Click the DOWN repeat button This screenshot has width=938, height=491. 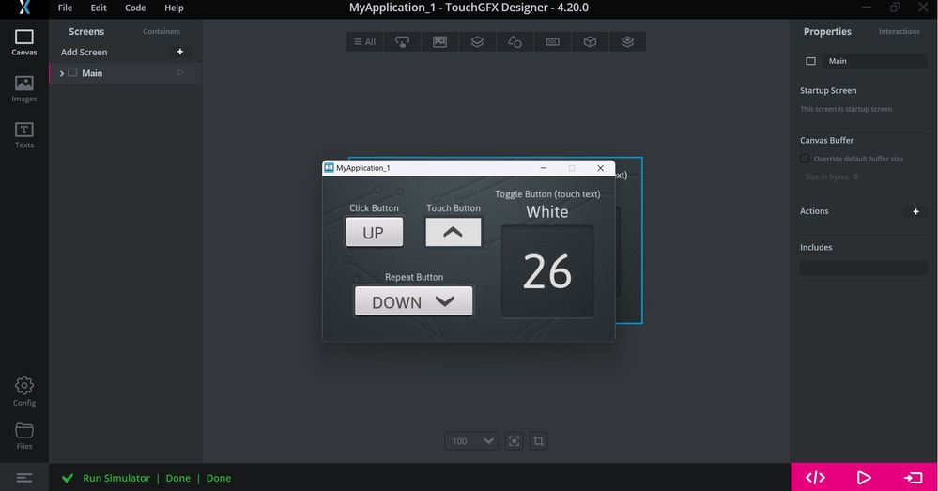point(413,300)
